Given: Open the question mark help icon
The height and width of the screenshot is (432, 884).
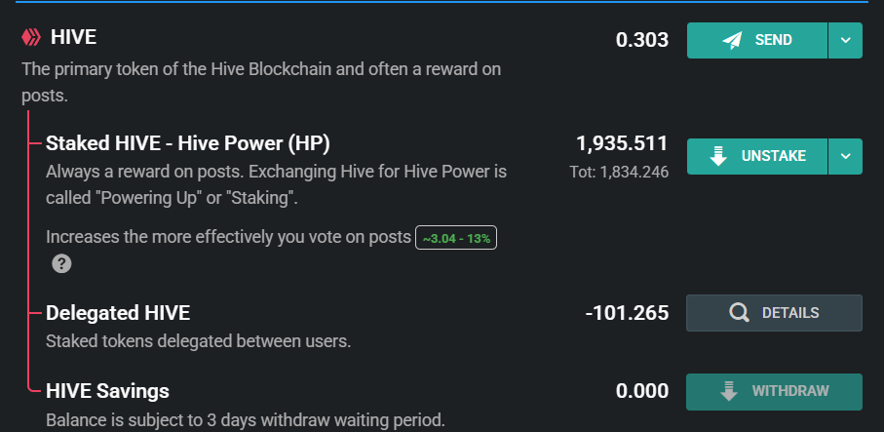Looking at the screenshot, I should tap(61, 263).
